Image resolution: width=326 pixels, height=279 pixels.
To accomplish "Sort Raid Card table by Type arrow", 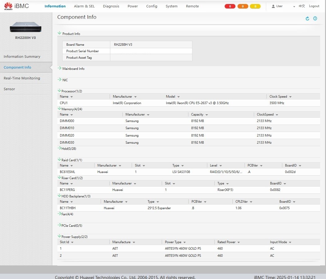I will tap(182, 166).
